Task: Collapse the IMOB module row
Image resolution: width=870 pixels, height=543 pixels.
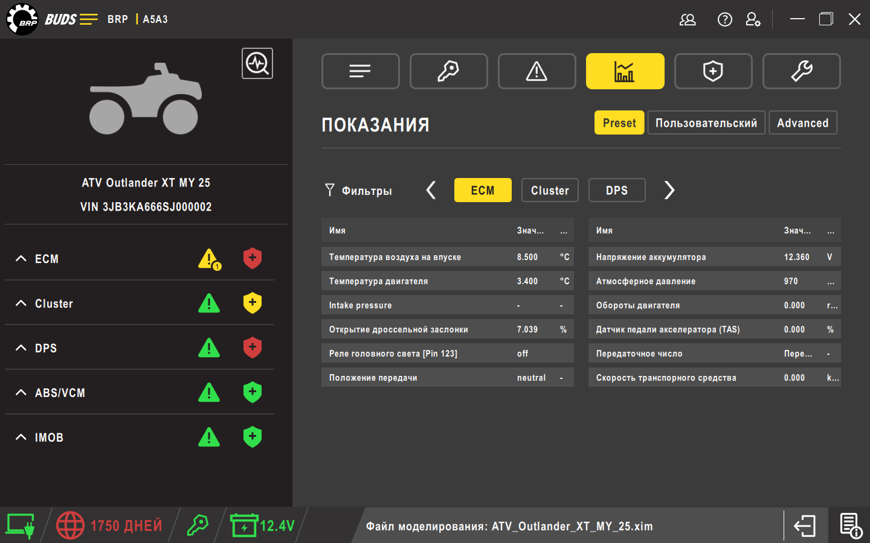Action: tap(21, 437)
